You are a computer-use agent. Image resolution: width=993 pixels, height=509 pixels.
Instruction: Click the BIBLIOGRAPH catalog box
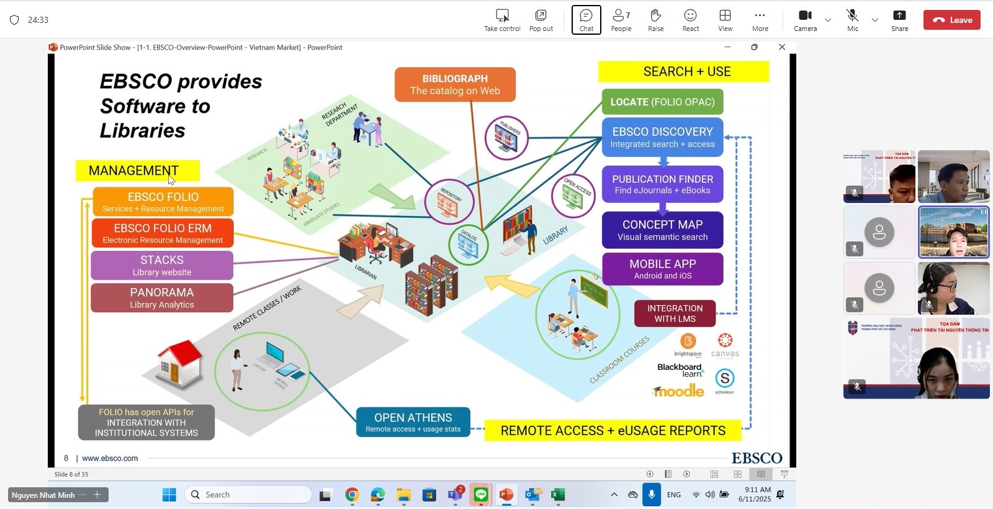coord(455,84)
